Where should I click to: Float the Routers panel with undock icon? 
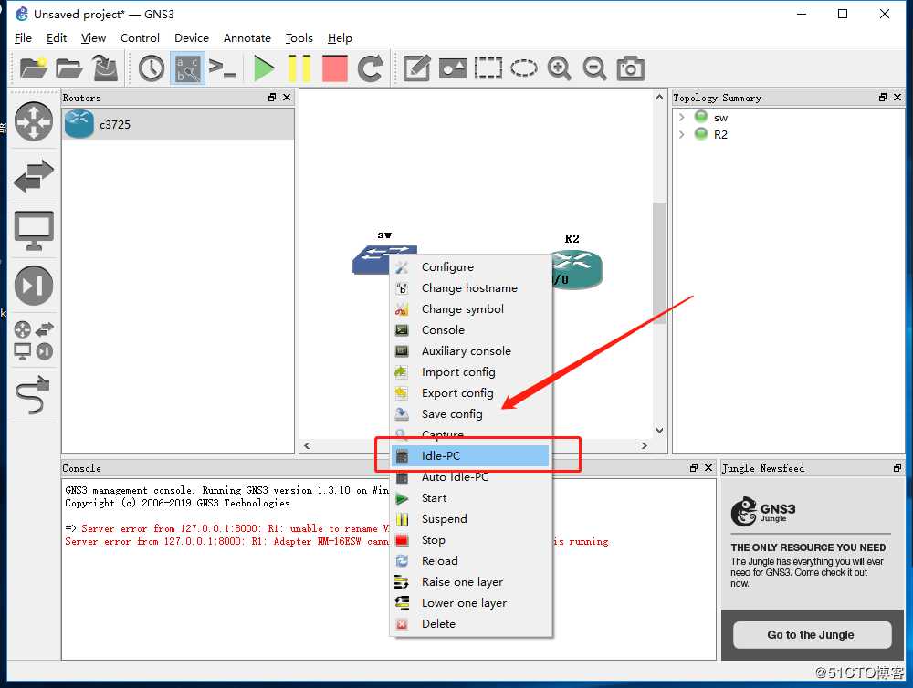(x=272, y=98)
